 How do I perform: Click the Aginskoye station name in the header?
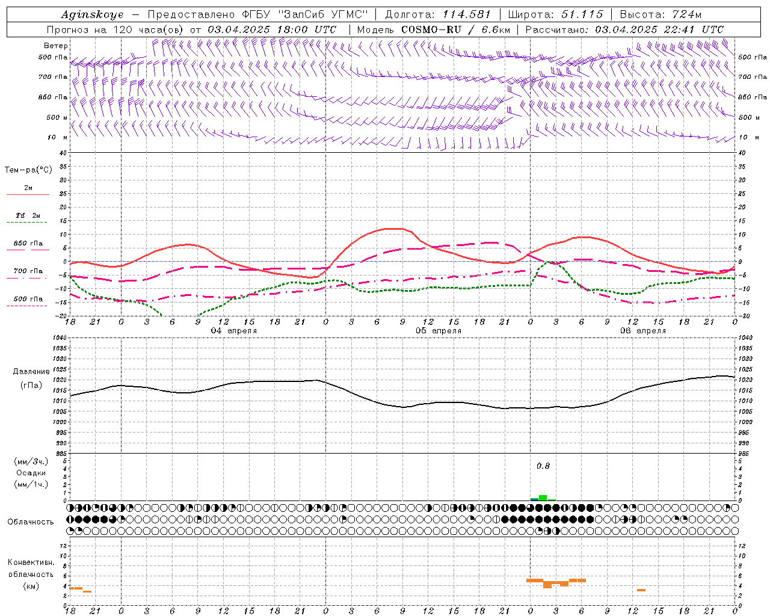[x=92, y=14]
